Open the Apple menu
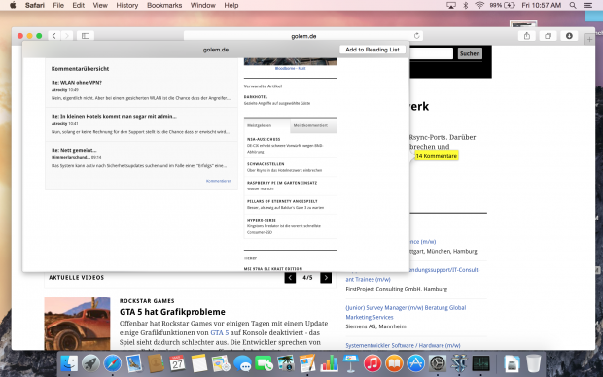 13,5
